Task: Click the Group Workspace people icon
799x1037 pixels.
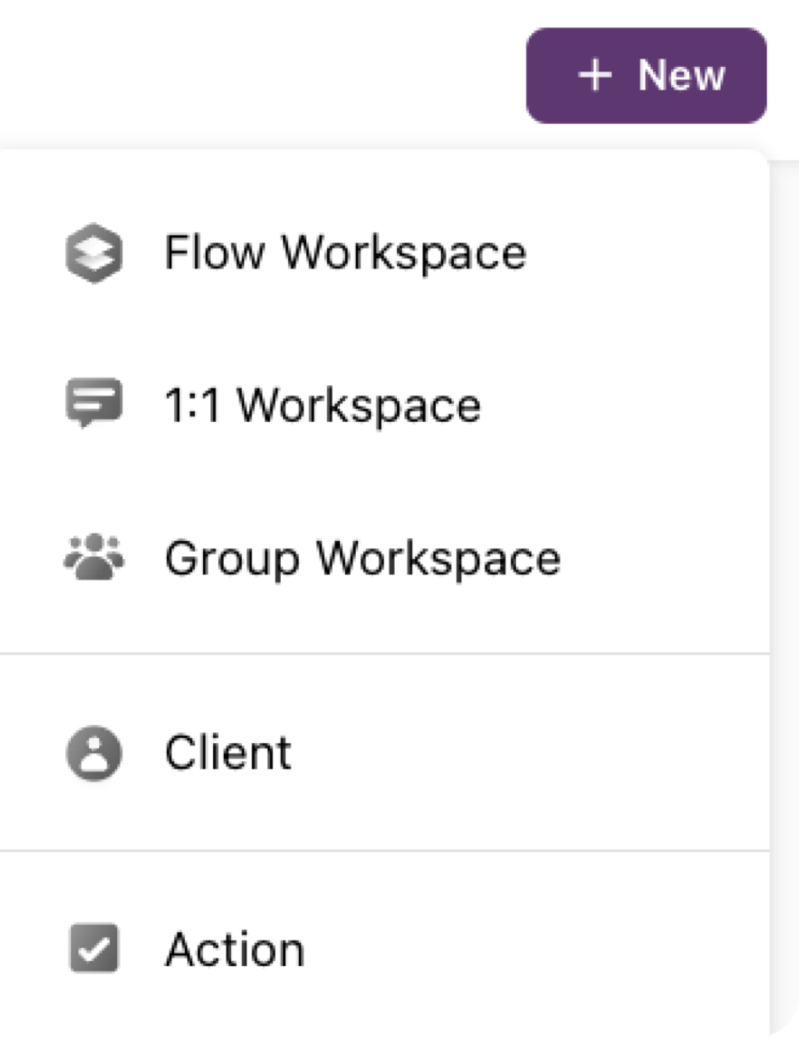Action: point(94,556)
